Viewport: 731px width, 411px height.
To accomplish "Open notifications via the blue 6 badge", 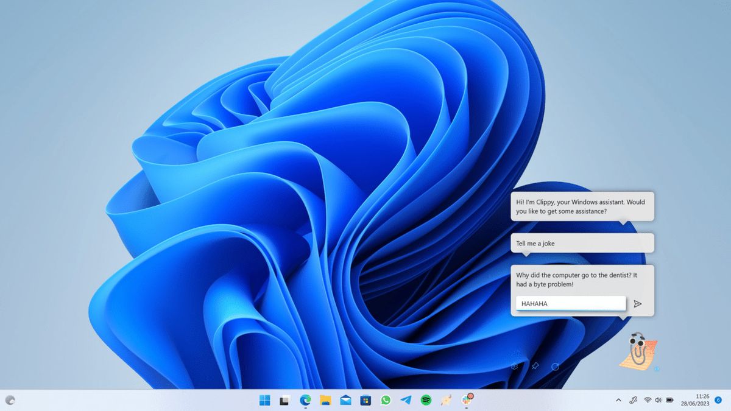I will [x=718, y=399].
